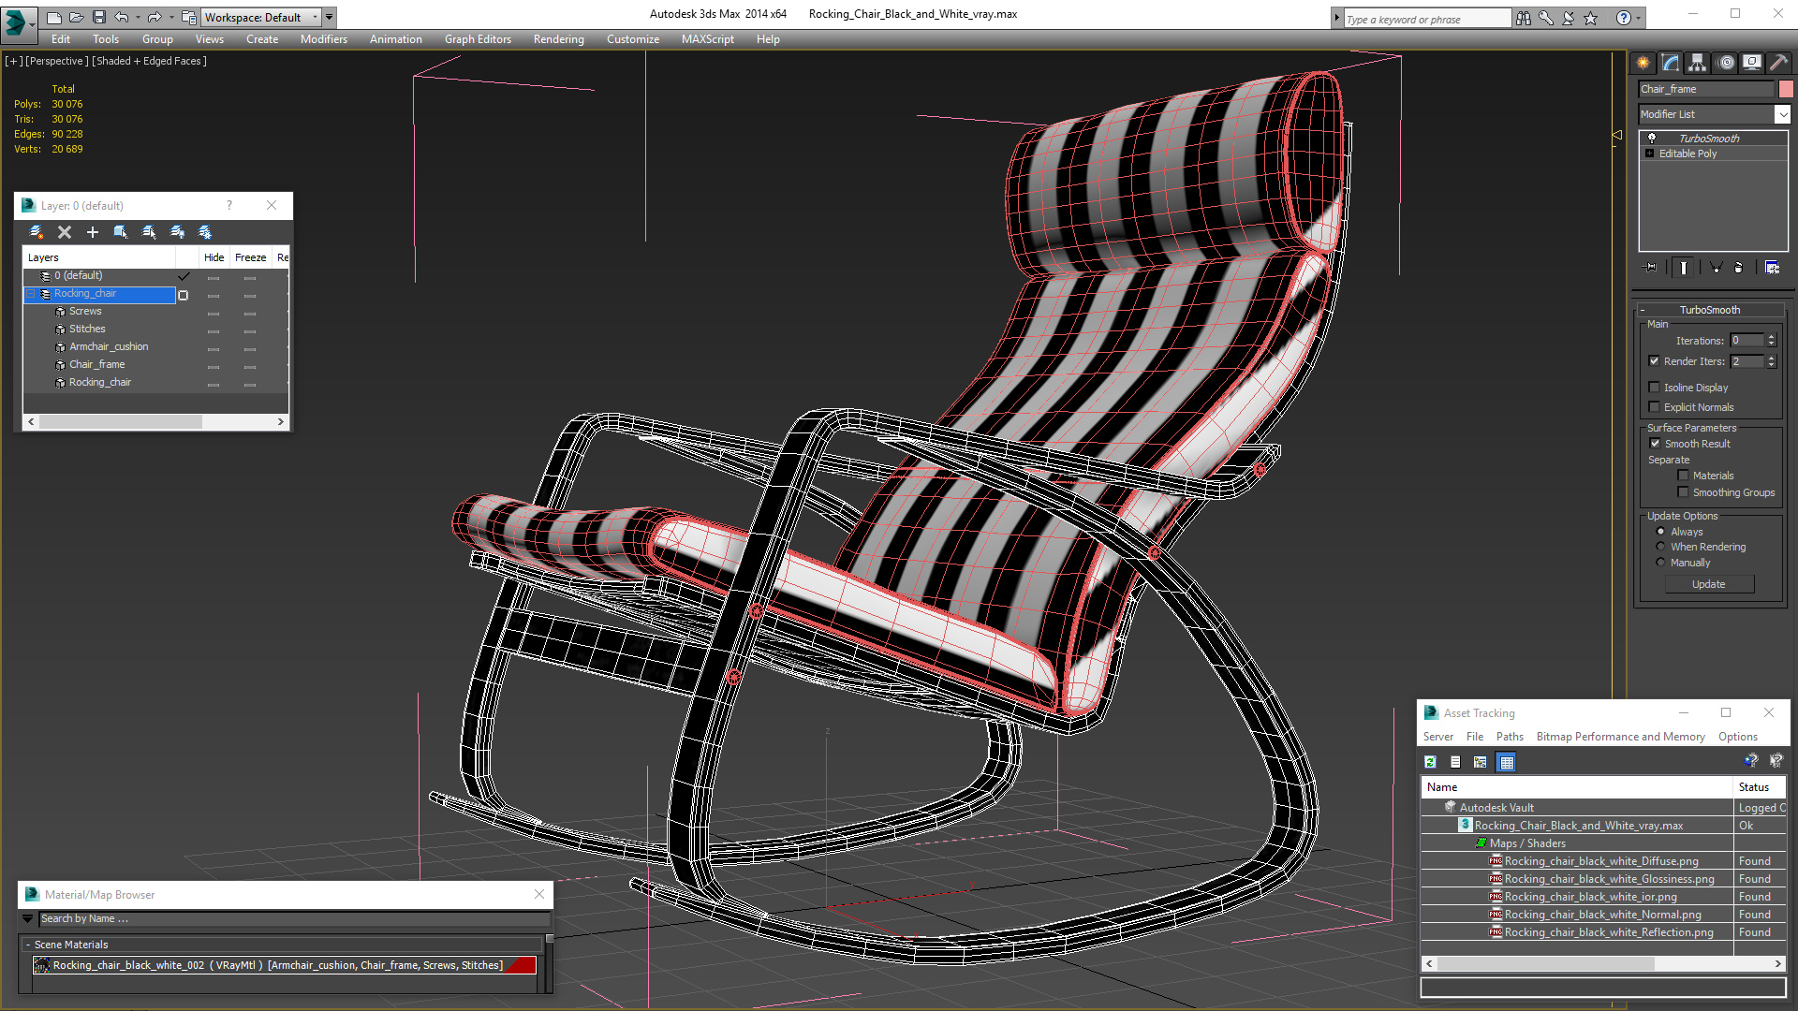Open the MAXScript menu

point(707,39)
